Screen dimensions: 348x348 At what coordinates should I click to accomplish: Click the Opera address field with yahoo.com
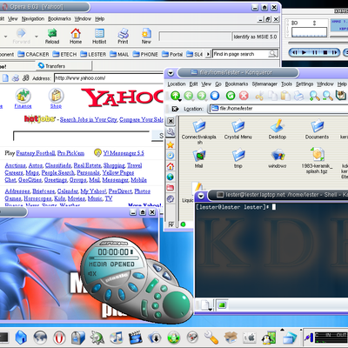109,78
